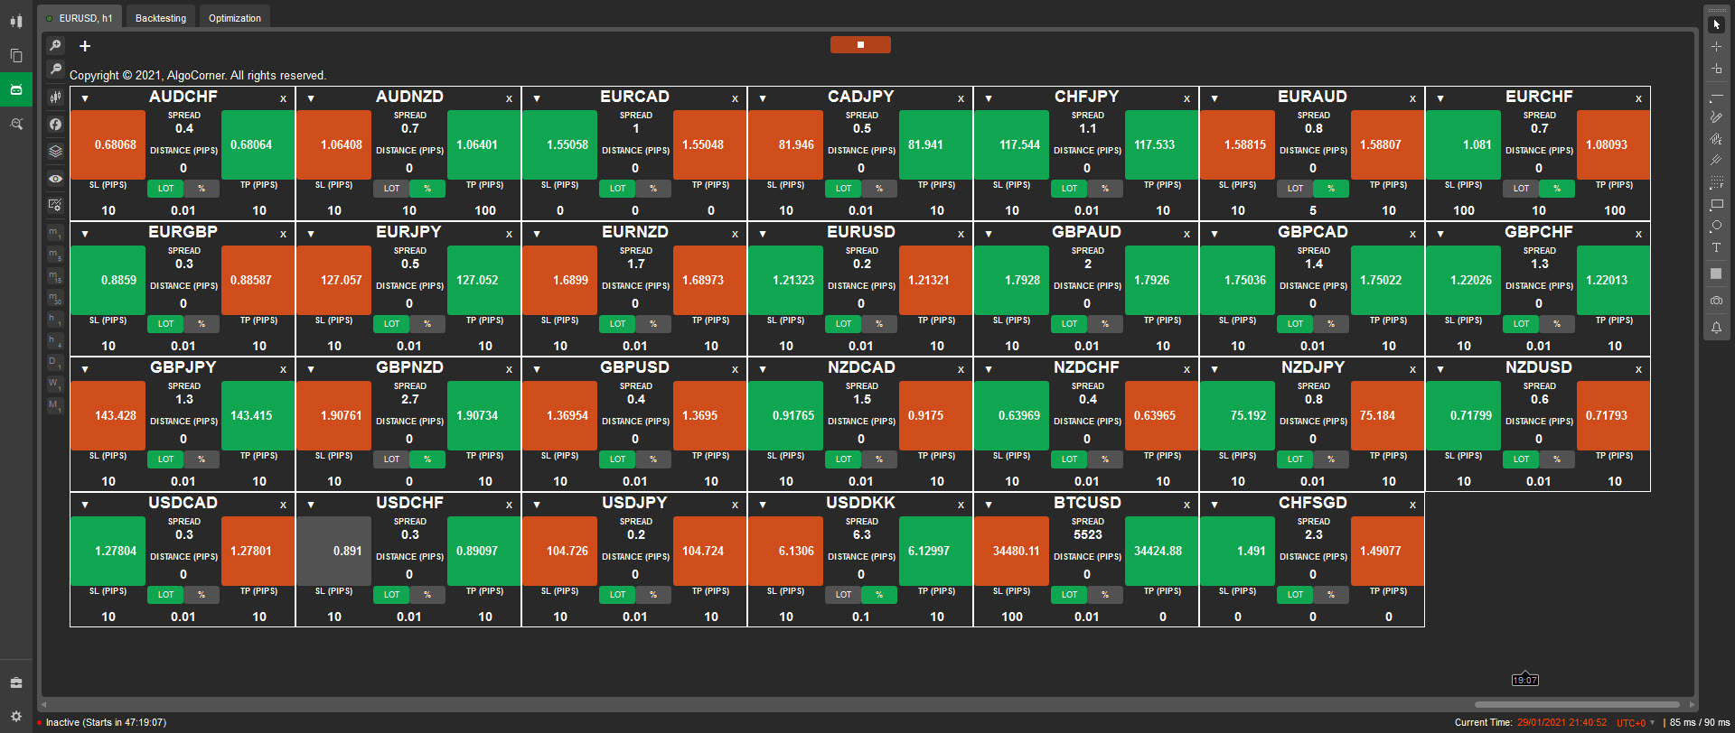Select the ellipse shape tool
This screenshot has height=733, width=1735.
point(1716,226)
